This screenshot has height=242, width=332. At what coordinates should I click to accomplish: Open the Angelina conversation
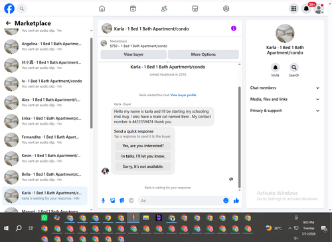click(45, 46)
